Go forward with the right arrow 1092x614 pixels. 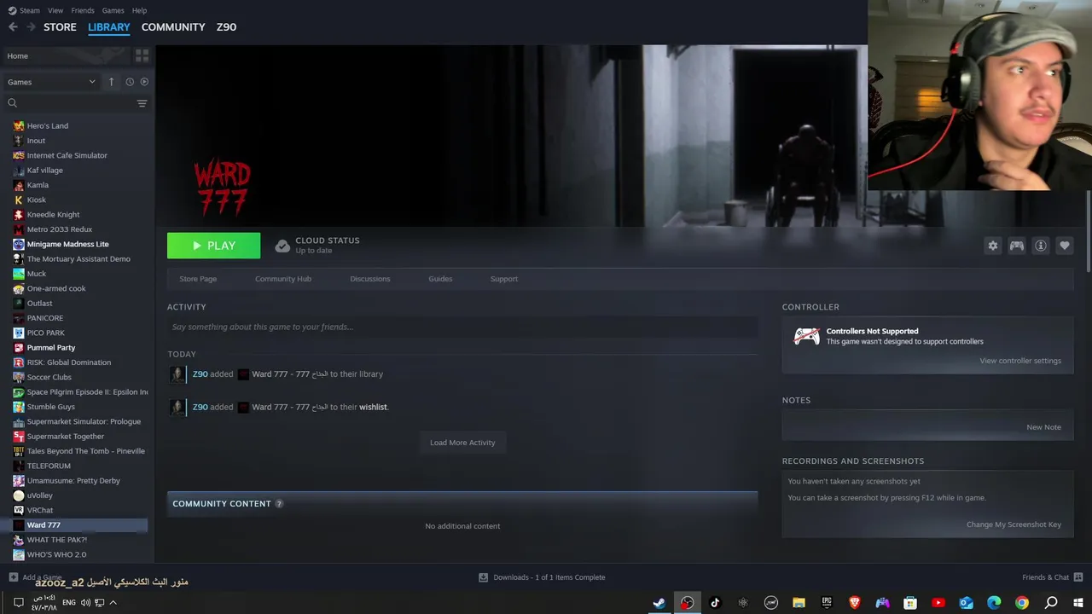click(x=31, y=27)
